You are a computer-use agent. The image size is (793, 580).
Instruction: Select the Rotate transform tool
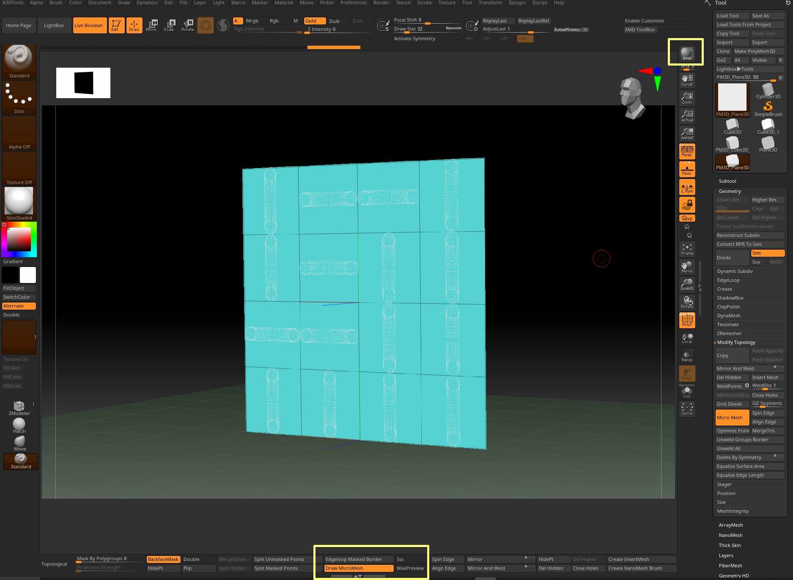tap(188, 25)
